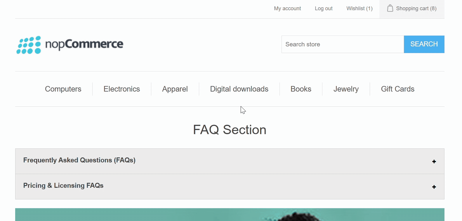Image resolution: width=462 pixels, height=221 pixels.
Task: Click the shopping bag icon
Action: [x=390, y=8]
